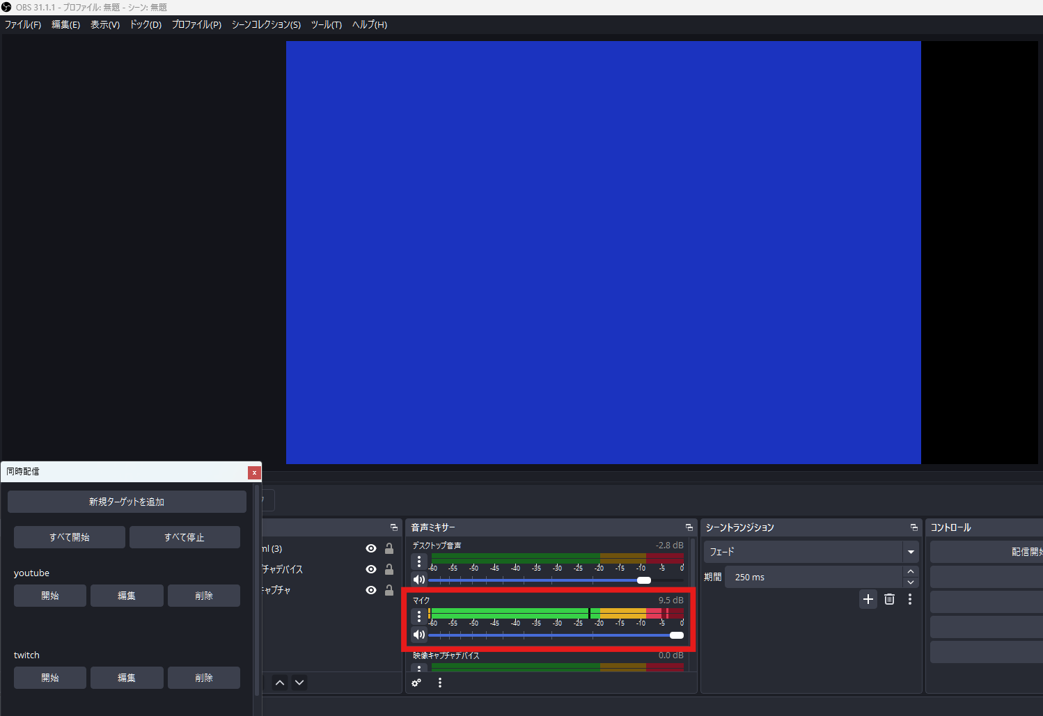
Task: Open the 表示(V) menu
Action: (x=105, y=24)
